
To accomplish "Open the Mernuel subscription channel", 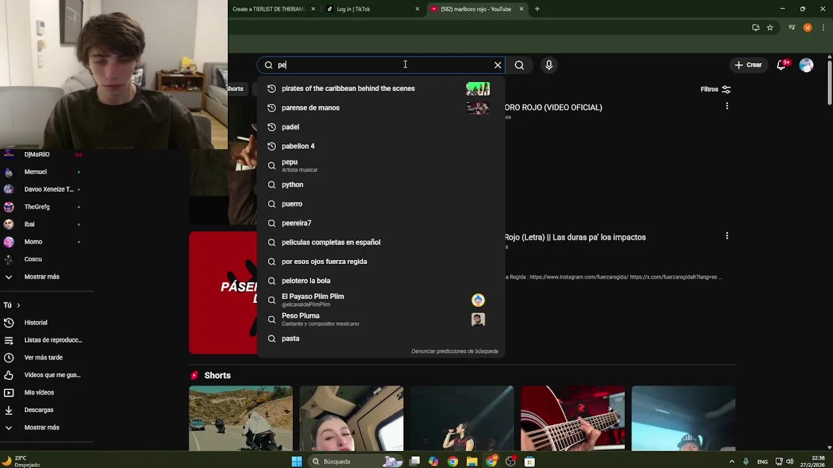I will pyautogui.click(x=42, y=172).
